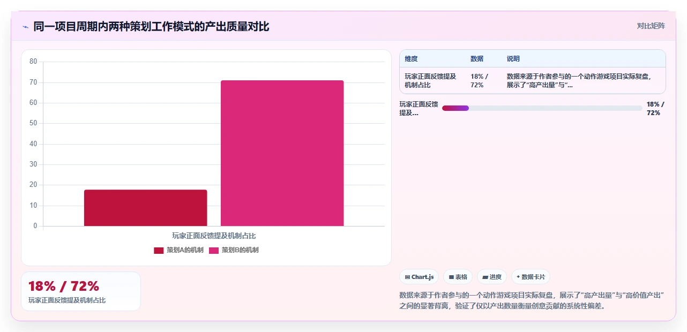Click the y-axis tick label 40
Viewport: 687px width, 332px height.
33,144
